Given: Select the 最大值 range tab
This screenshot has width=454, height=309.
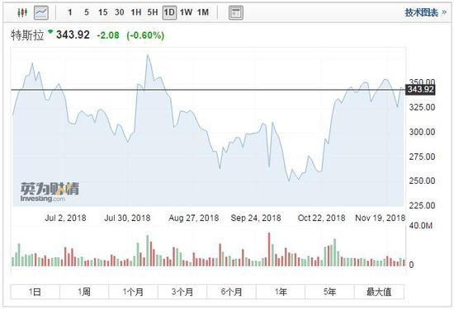Looking at the screenshot, I should point(379,292).
